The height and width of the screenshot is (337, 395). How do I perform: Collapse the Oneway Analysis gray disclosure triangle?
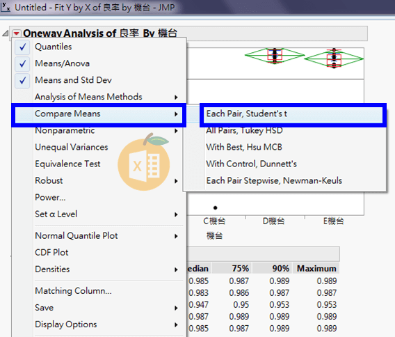tap(6, 33)
